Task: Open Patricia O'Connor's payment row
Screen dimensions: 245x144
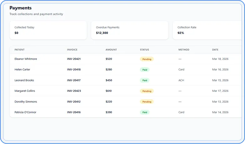Action: 25,112
